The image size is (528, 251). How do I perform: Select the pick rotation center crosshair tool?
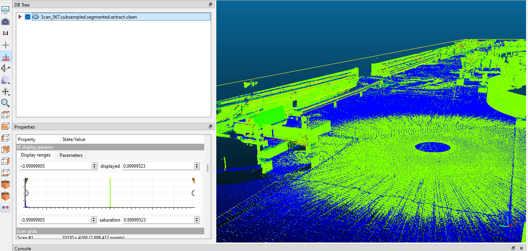[x=5, y=45]
